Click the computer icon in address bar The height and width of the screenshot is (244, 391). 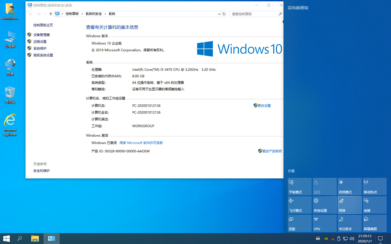(57, 14)
